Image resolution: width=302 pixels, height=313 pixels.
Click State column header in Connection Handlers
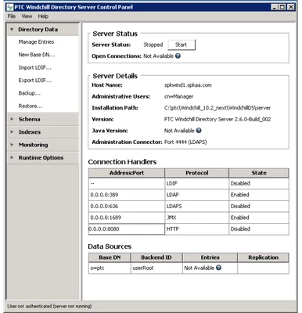259,173
